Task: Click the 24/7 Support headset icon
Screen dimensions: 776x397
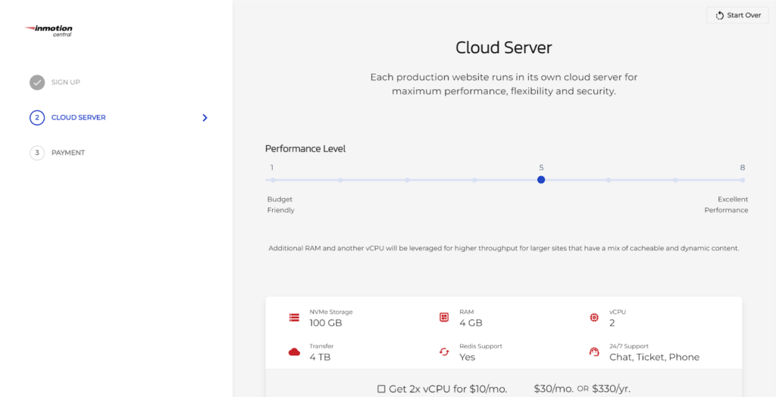Action: (x=594, y=352)
